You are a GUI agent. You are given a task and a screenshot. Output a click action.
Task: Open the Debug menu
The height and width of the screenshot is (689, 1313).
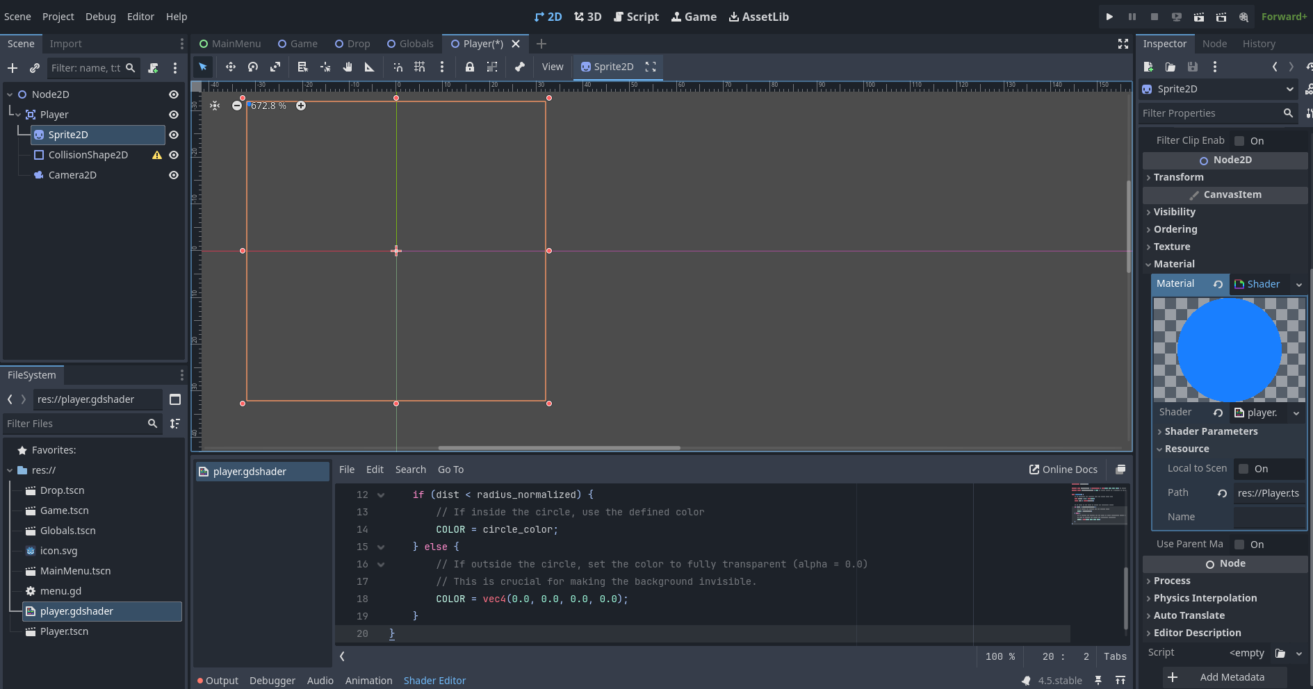coord(101,17)
